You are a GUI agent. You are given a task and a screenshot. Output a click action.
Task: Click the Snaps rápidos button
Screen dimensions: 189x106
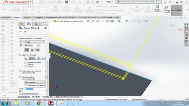(157, 9)
